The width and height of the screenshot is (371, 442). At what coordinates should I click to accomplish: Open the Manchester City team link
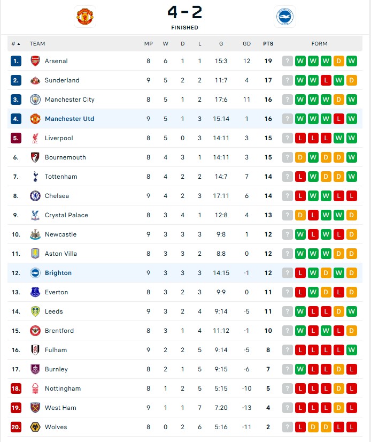tap(69, 100)
